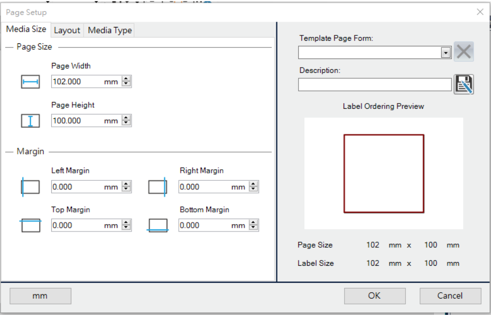Confirm settings with the OK button
Image resolution: width=491 pixels, height=315 pixels.
[375, 296]
